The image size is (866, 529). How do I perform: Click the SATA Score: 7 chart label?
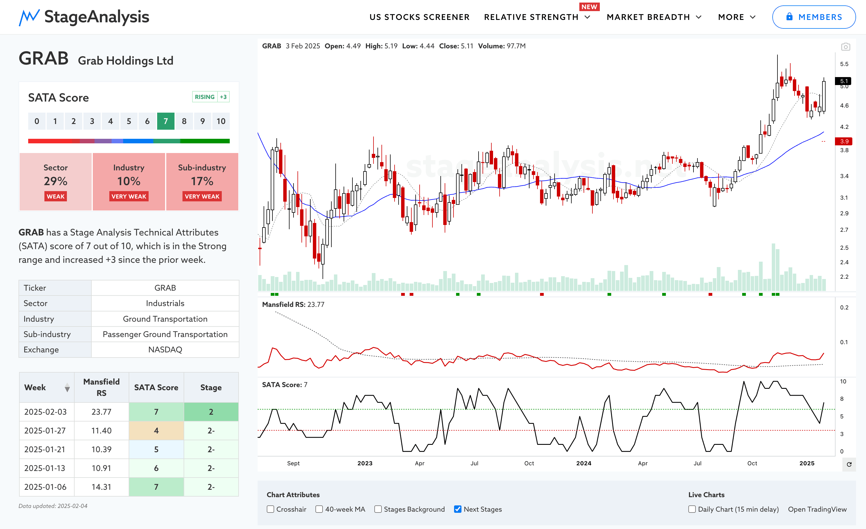pos(285,385)
